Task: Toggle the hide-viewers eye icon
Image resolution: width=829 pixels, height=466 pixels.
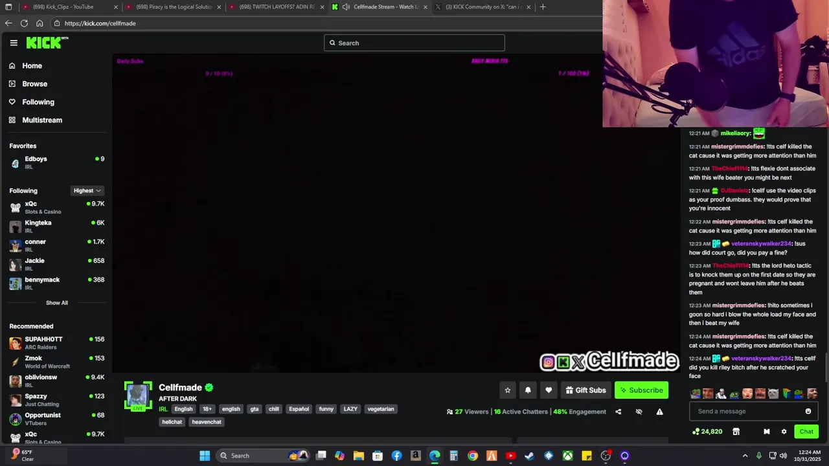Action: pyautogui.click(x=639, y=412)
